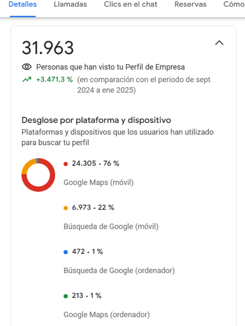The width and height of the screenshot is (245, 326).
Task: Select the Búsqueda de Google (móvil) label
Action: (111, 227)
